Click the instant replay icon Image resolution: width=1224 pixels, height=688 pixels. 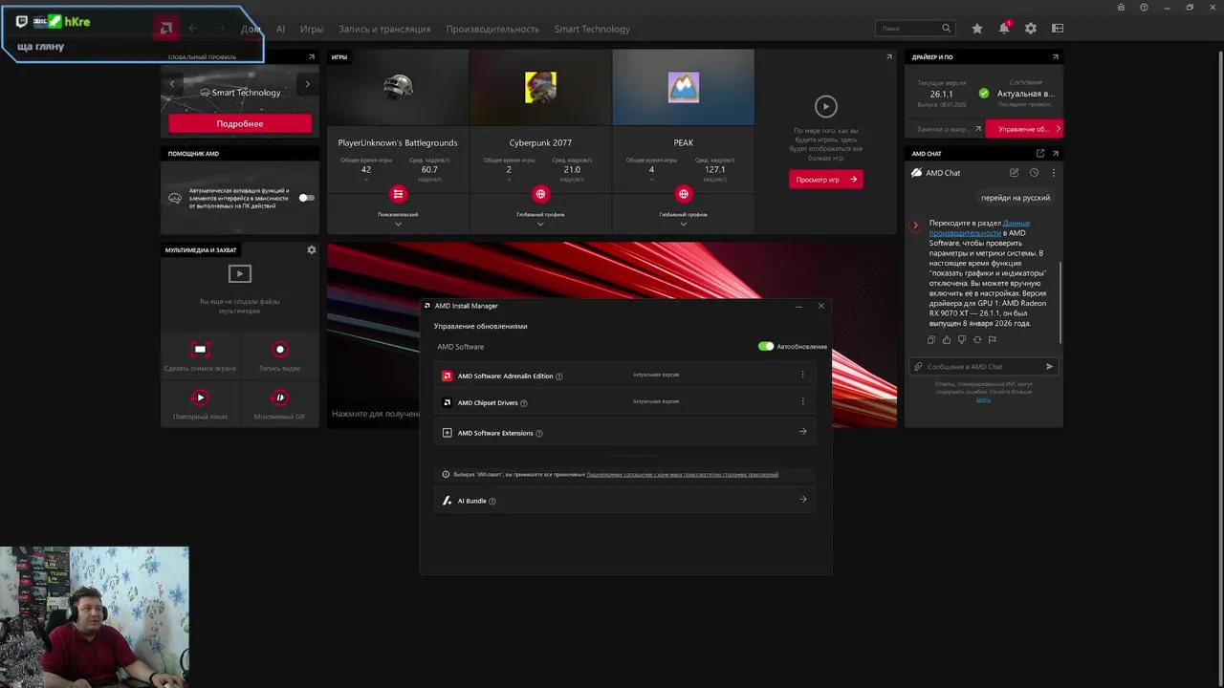point(200,398)
